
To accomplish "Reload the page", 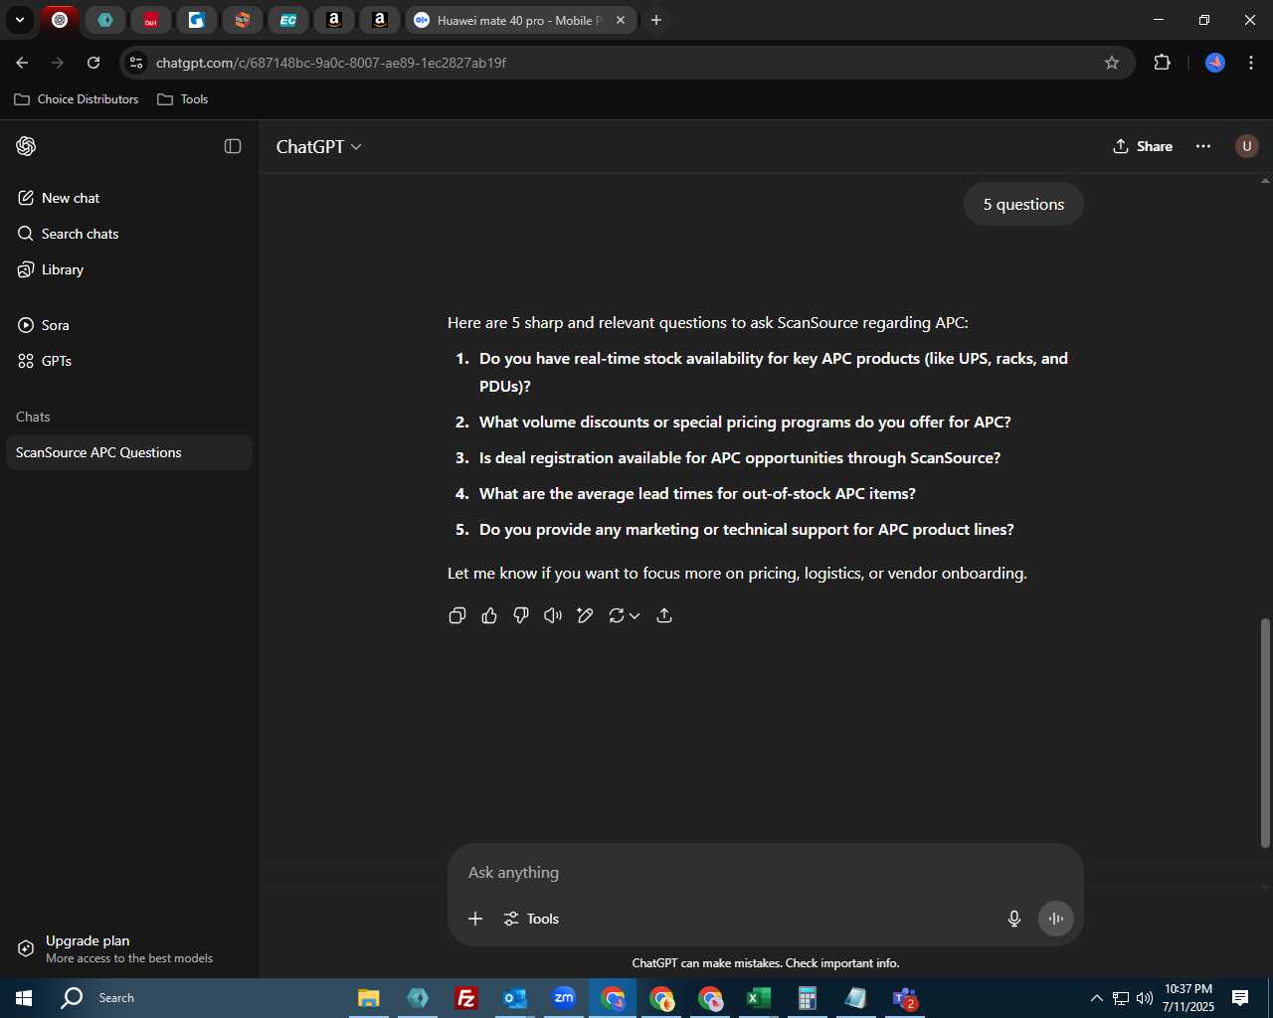I will click(x=93, y=63).
